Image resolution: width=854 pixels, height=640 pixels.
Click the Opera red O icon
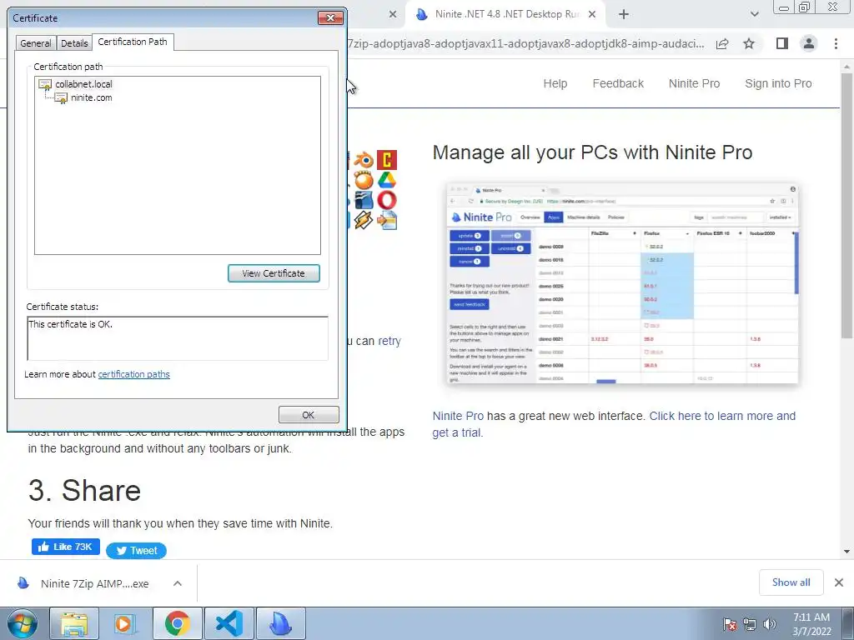pyautogui.click(x=387, y=200)
